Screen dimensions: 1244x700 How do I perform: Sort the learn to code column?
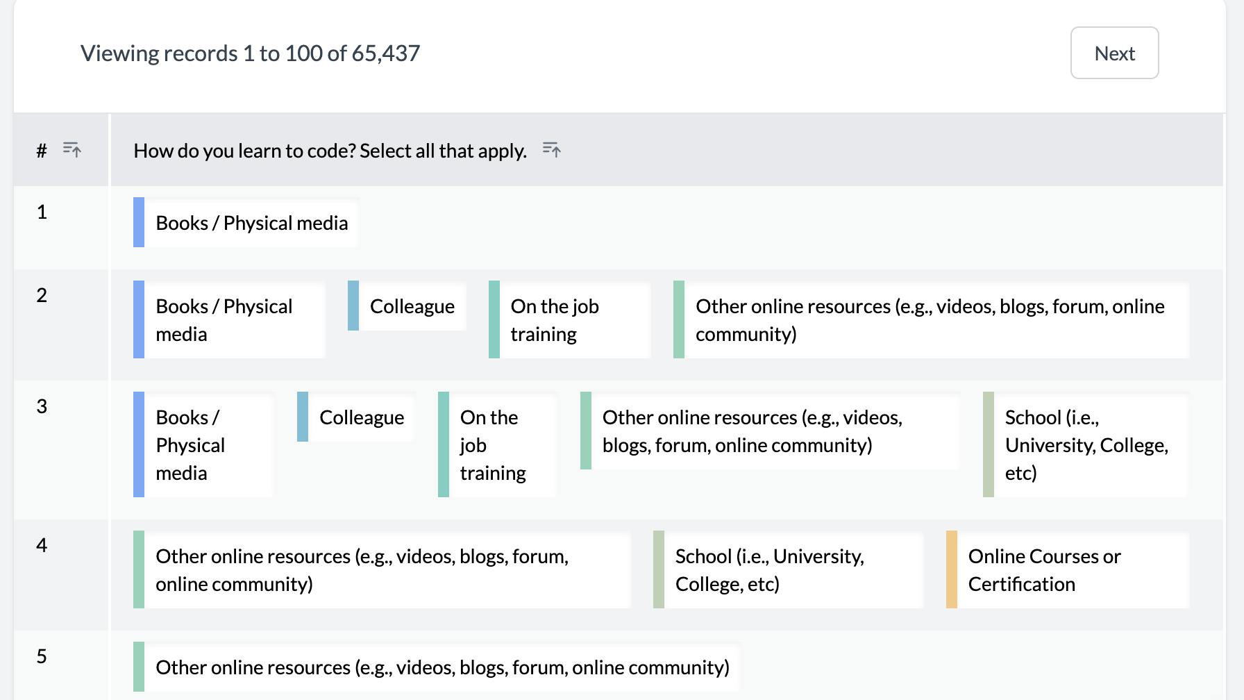(552, 149)
